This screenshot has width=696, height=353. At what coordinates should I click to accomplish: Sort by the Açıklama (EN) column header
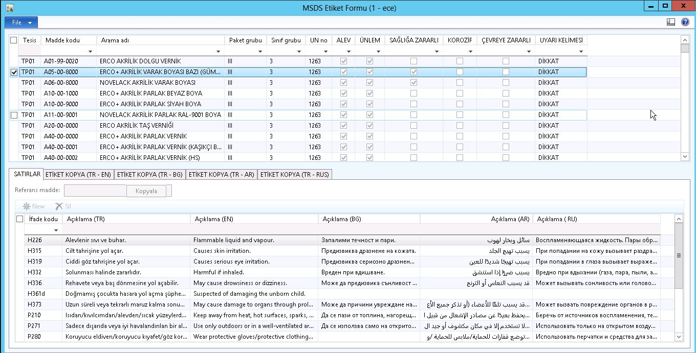[x=254, y=219]
